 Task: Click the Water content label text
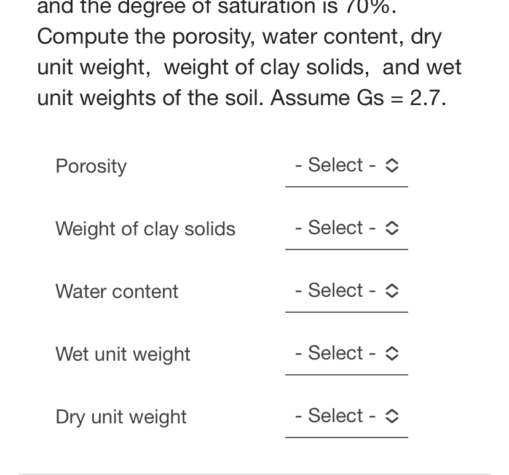coord(117,292)
